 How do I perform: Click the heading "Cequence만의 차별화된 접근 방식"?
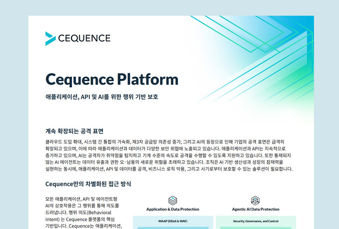pyautogui.click(x=88, y=184)
